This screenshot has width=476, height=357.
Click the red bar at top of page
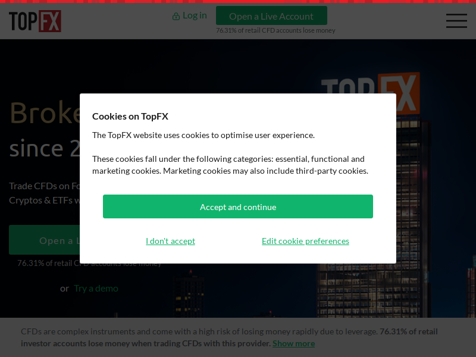point(238,2)
